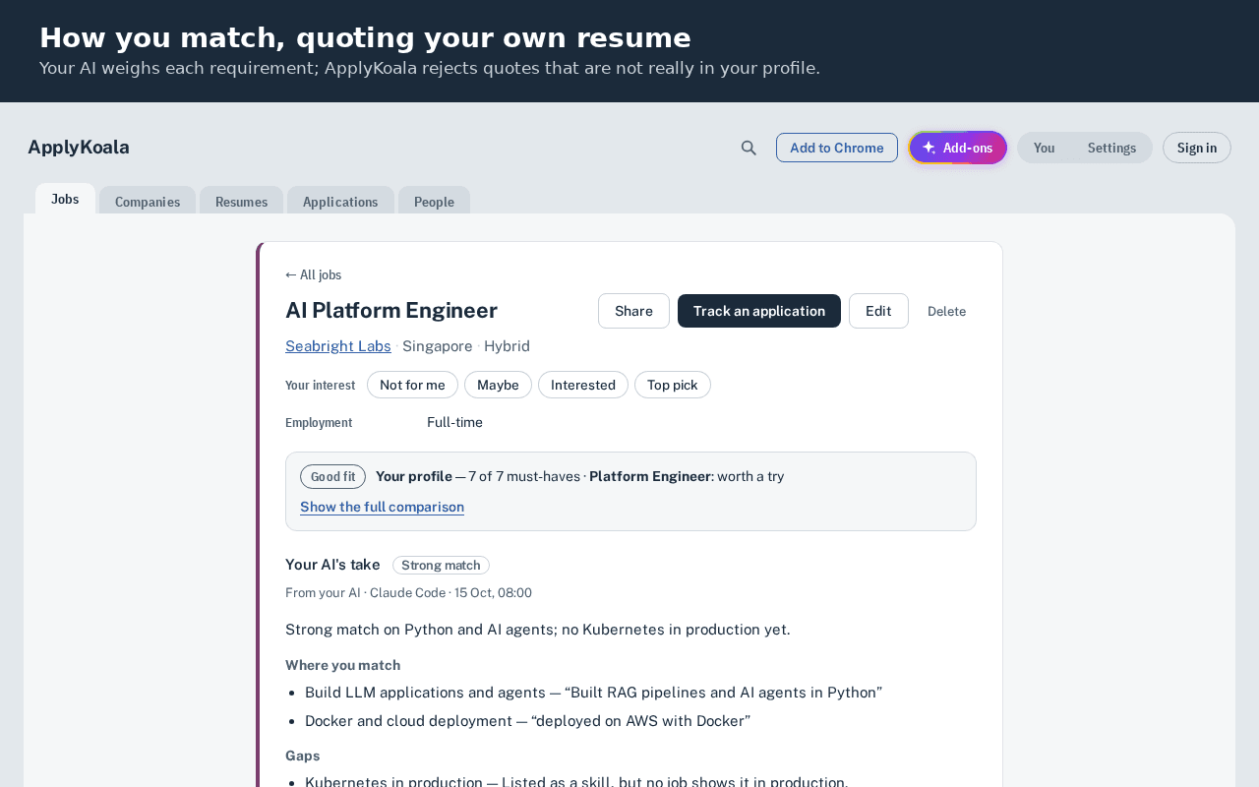Open the sparkle Add-ons button
The width and height of the screenshot is (1259, 787).
[x=958, y=148]
